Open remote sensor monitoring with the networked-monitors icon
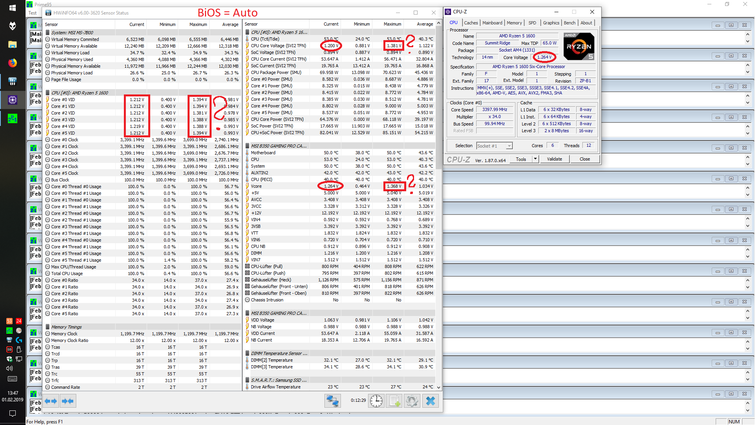 point(333,401)
